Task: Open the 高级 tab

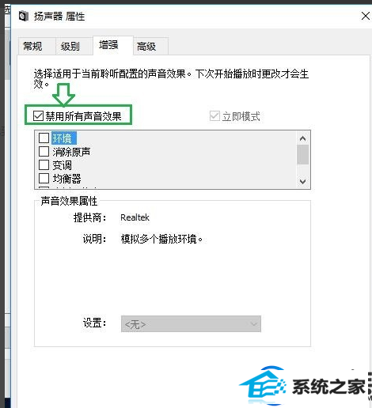Action: (146, 47)
